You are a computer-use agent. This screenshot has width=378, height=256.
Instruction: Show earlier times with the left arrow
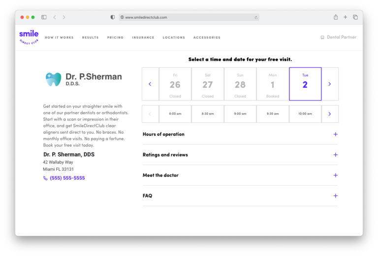click(150, 114)
